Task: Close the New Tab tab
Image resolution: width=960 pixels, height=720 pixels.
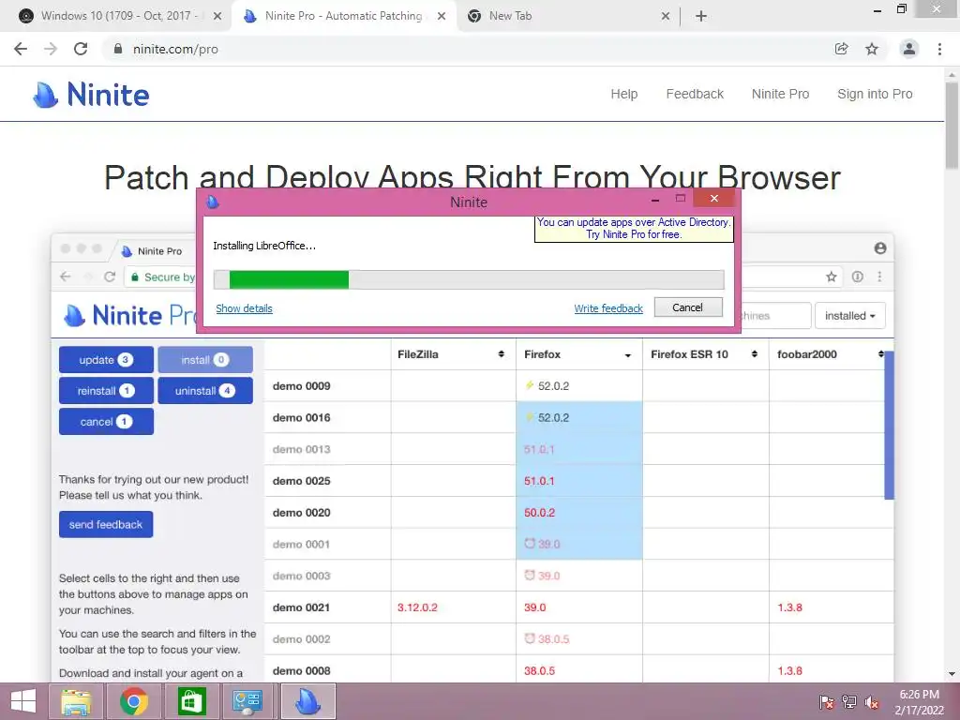Action: click(x=666, y=17)
